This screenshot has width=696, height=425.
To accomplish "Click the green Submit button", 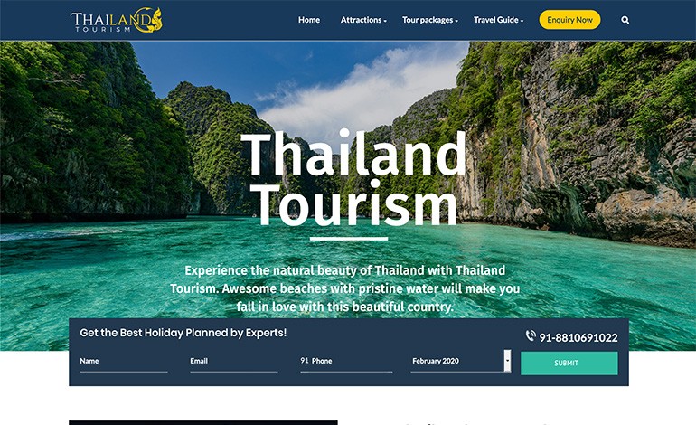I will pyautogui.click(x=569, y=364).
